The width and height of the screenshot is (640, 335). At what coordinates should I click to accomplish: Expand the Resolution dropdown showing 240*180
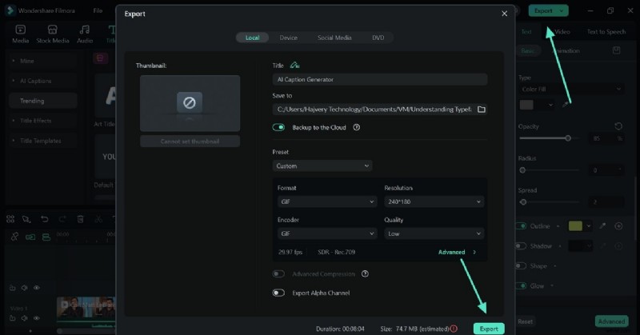(434, 203)
